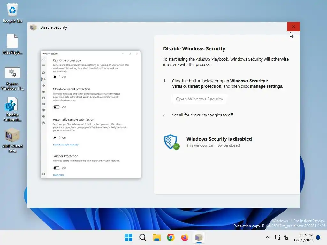The height and width of the screenshot is (245, 327).
Task: Toggle the Cloud-delivered protection switch
Action: [x=57, y=107]
